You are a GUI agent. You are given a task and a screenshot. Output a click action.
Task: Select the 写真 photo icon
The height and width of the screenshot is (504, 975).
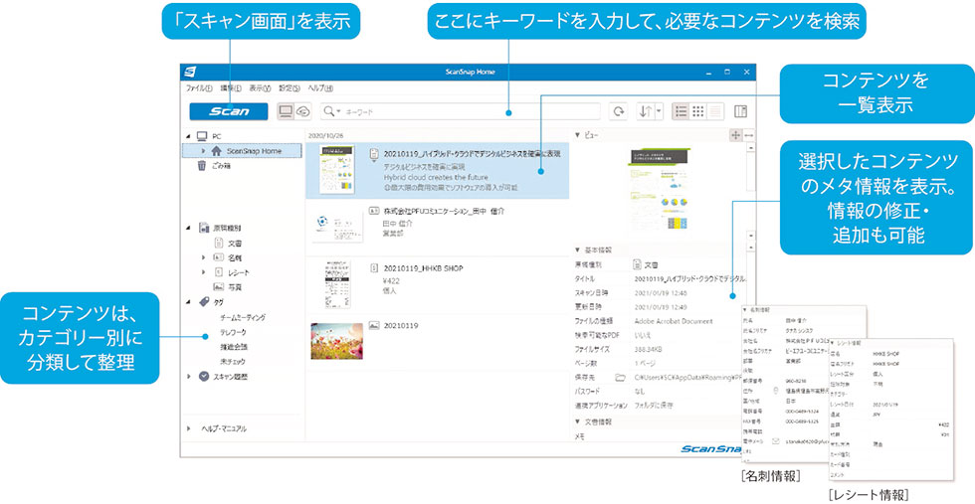click(x=218, y=287)
